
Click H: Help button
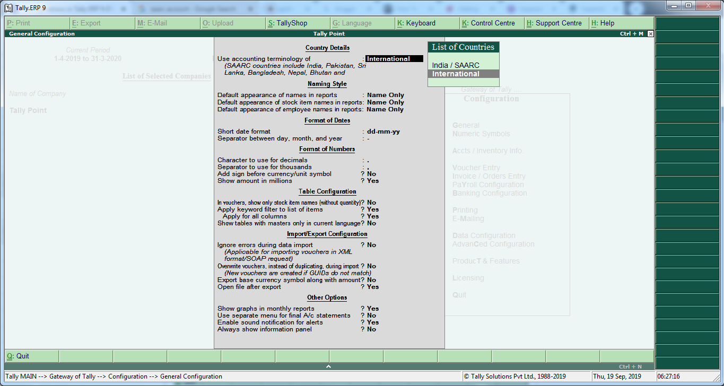point(622,23)
